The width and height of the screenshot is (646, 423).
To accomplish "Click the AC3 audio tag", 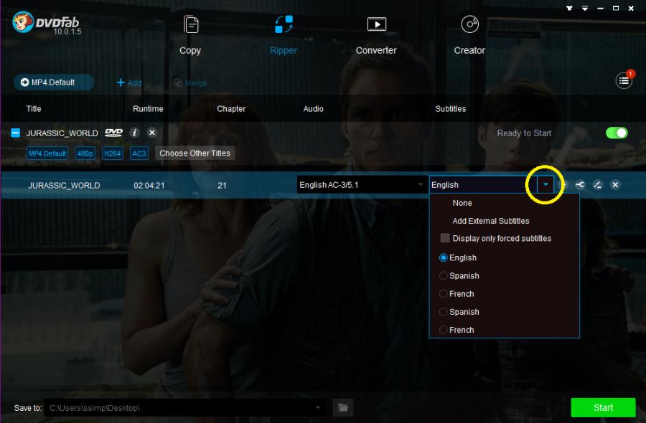I will pyautogui.click(x=139, y=153).
